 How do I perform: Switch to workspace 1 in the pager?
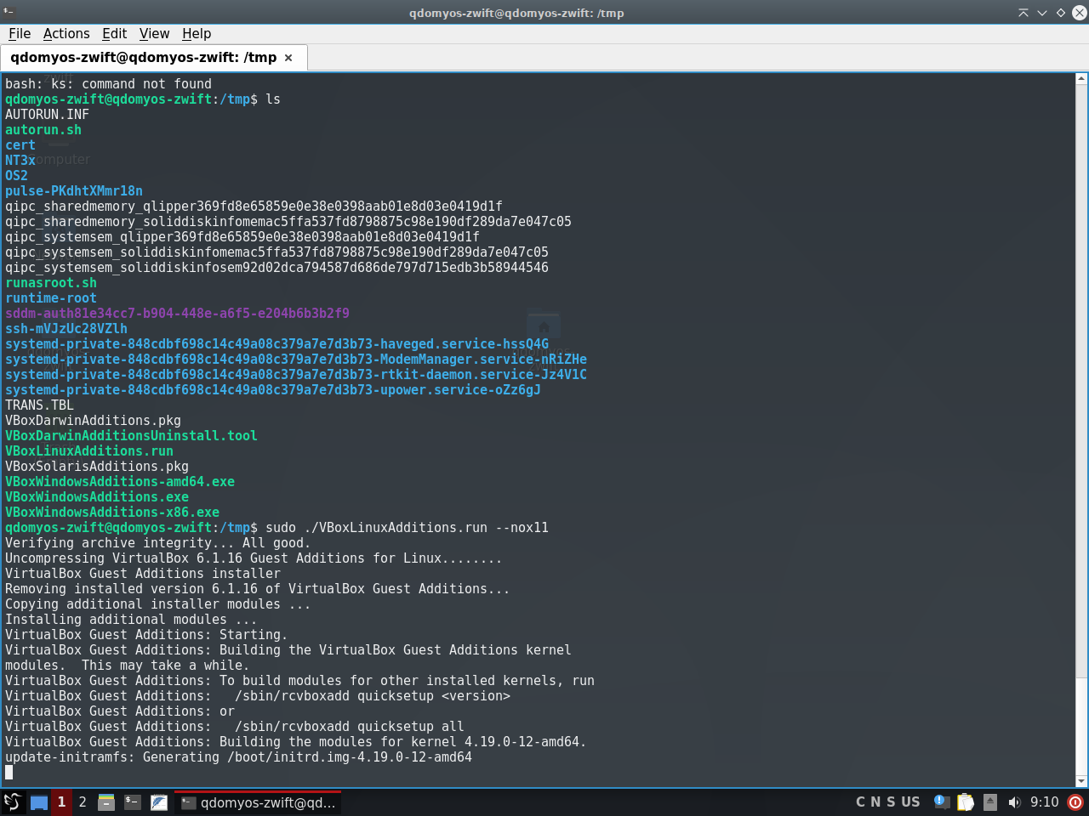click(x=61, y=802)
